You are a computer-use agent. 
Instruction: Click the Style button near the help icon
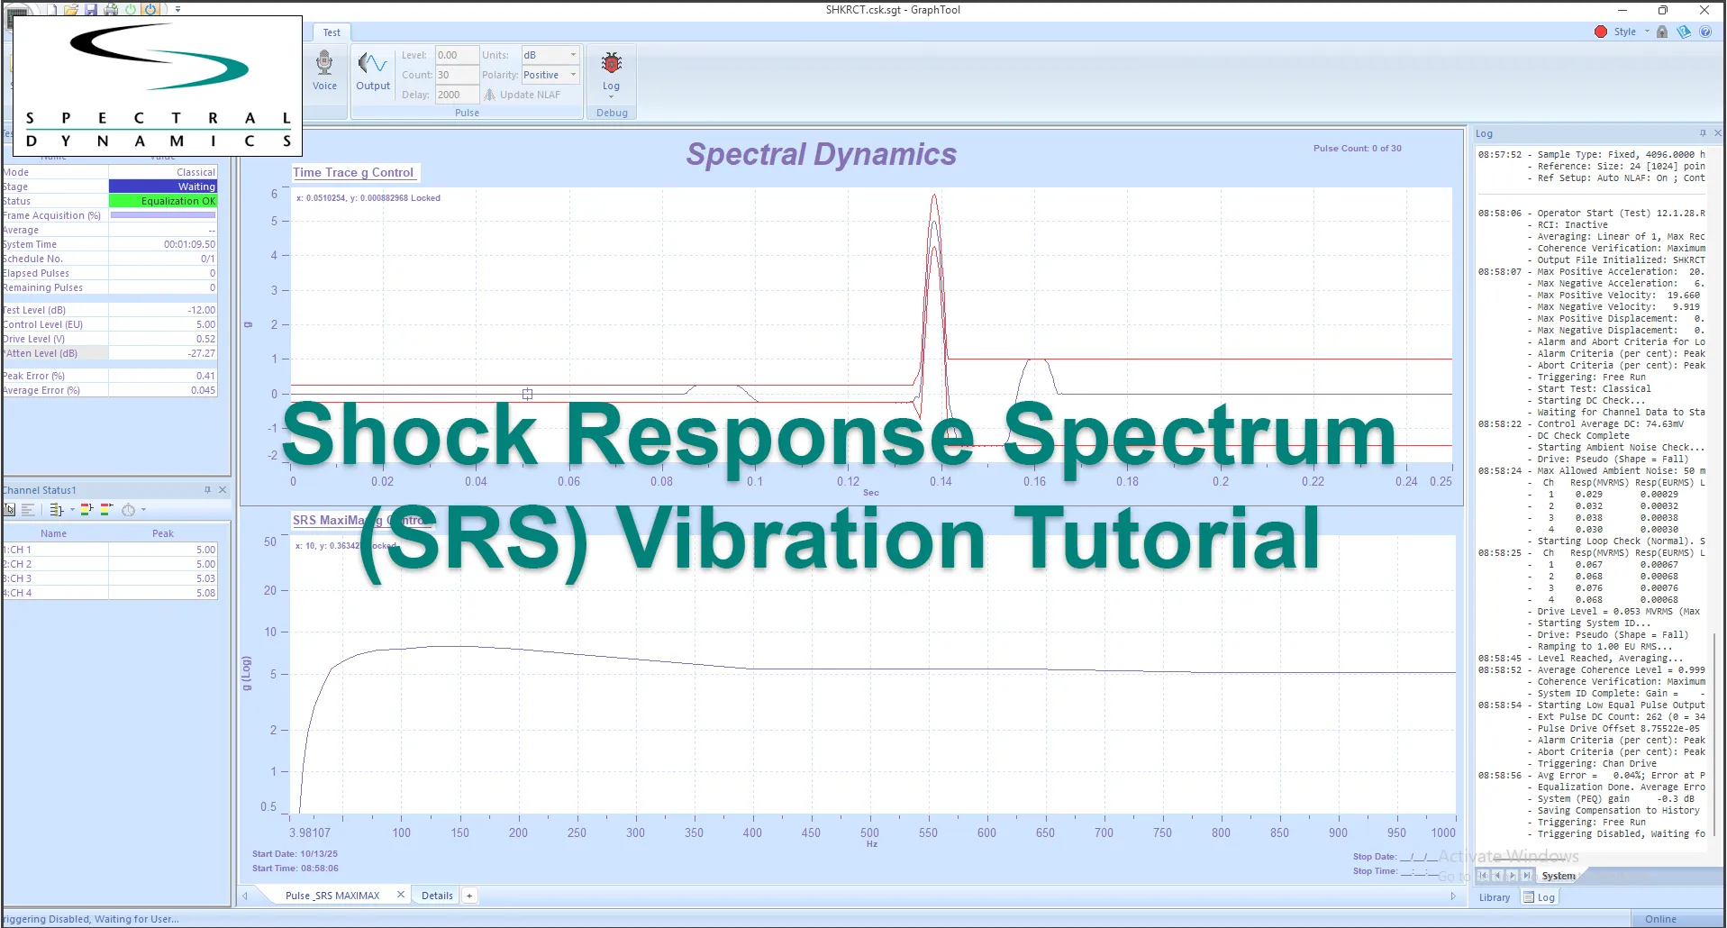pos(1622,31)
